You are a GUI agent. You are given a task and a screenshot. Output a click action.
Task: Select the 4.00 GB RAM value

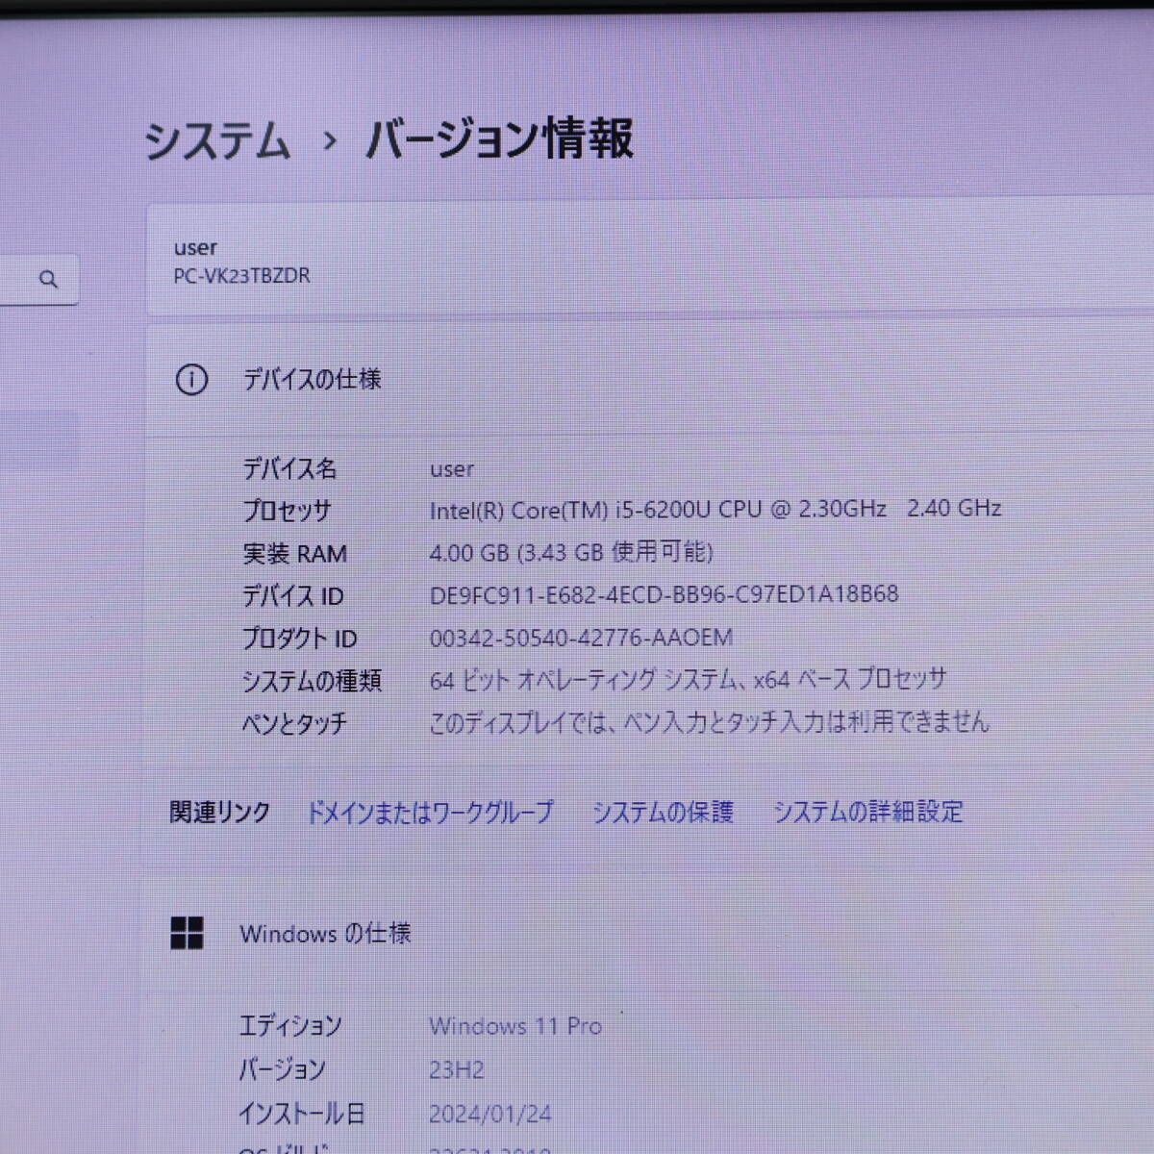pos(571,552)
